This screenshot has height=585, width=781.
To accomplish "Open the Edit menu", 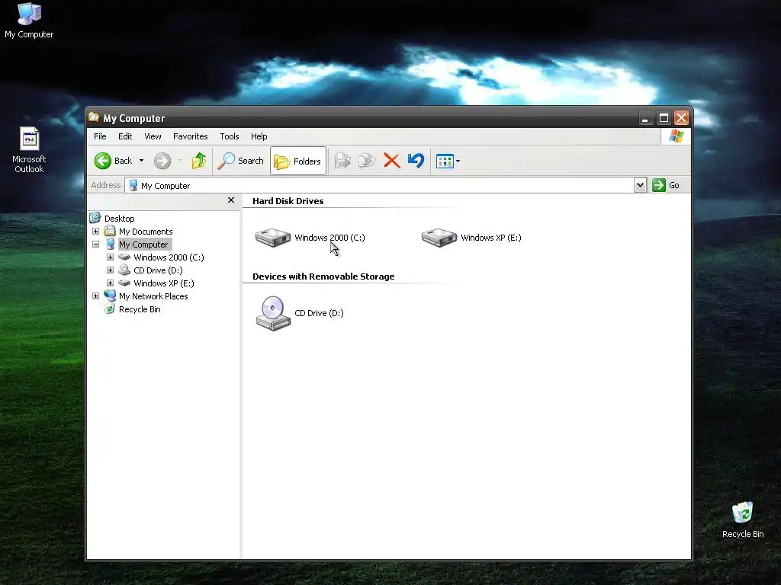I will [125, 136].
